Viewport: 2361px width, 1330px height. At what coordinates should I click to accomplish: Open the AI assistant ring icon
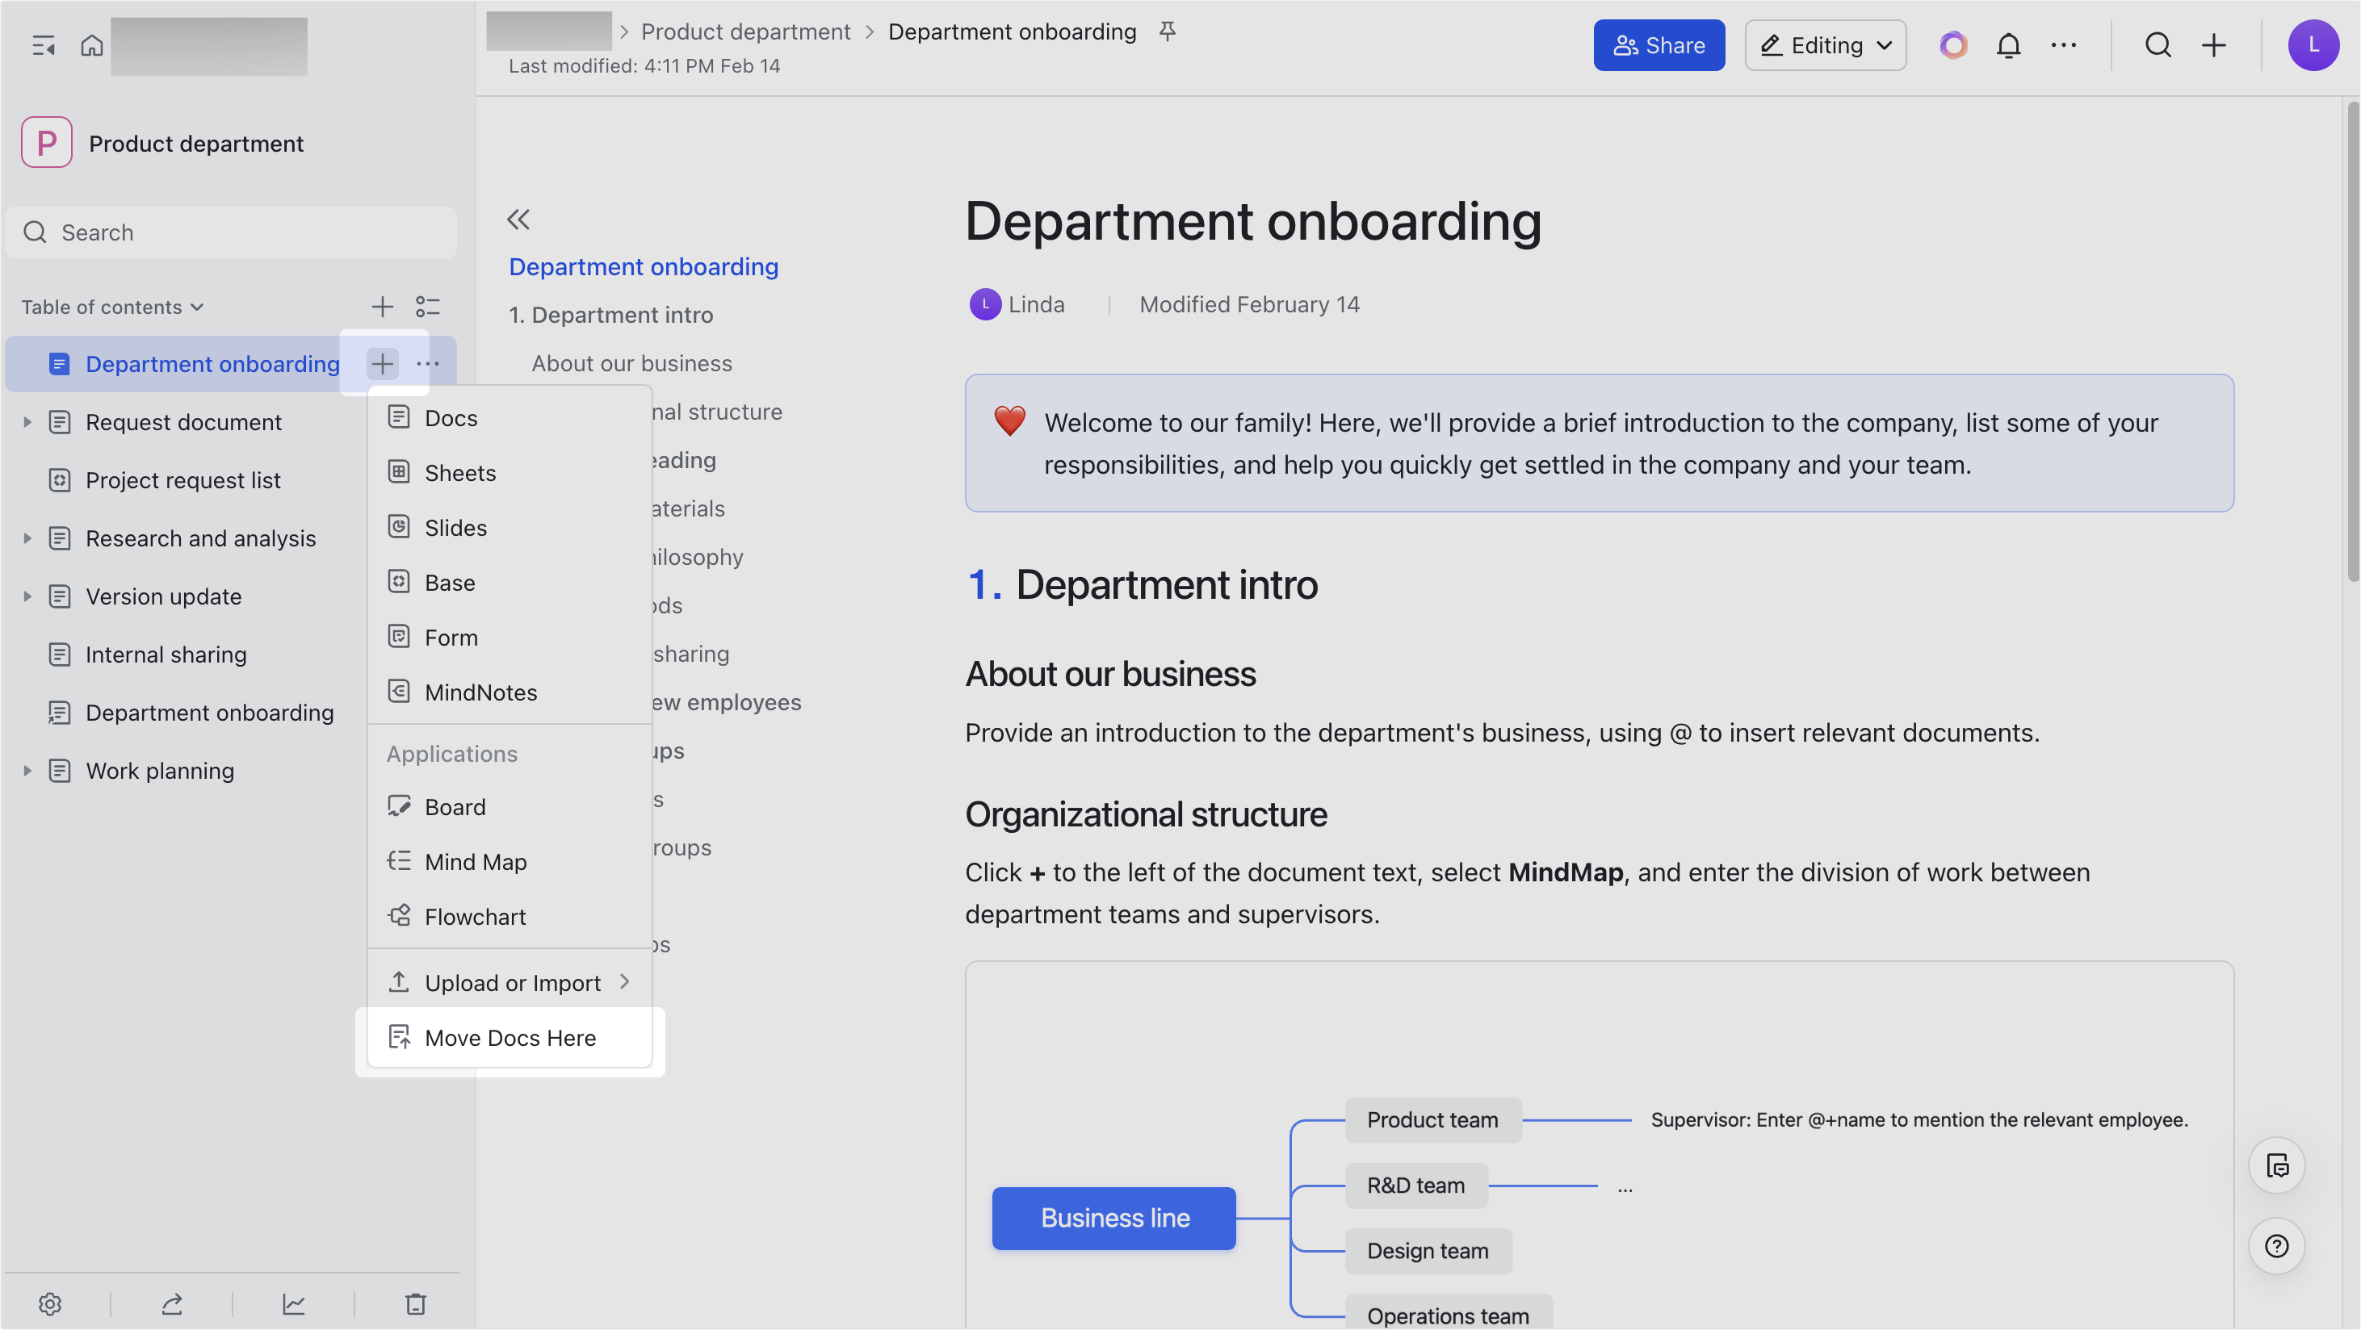click(x=1953, y=45)
